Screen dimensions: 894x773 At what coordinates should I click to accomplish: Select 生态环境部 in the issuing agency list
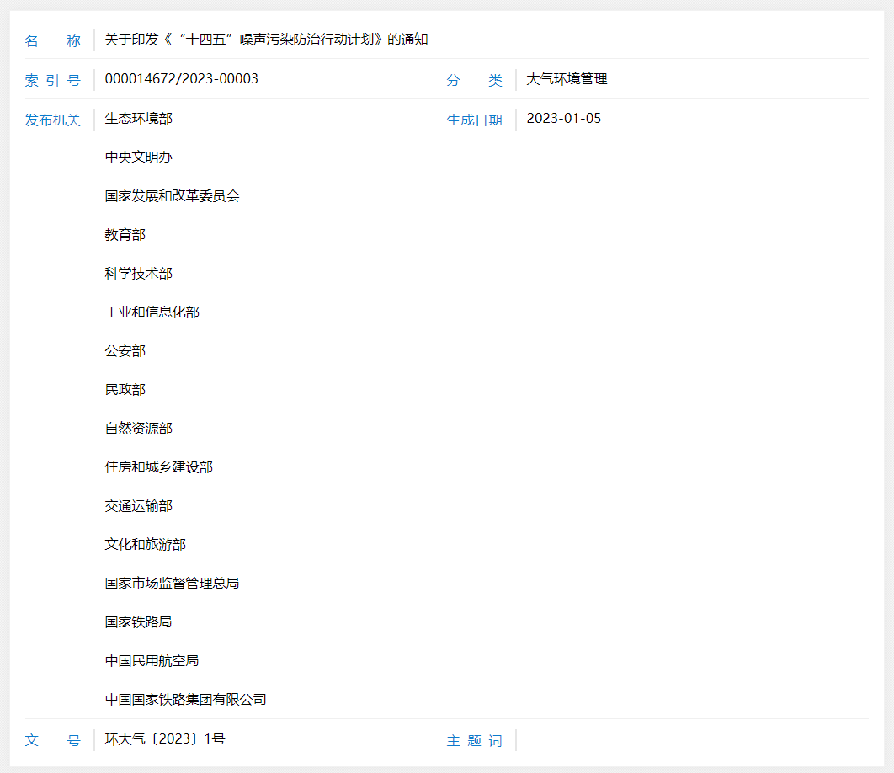click(x=136, y=119)
